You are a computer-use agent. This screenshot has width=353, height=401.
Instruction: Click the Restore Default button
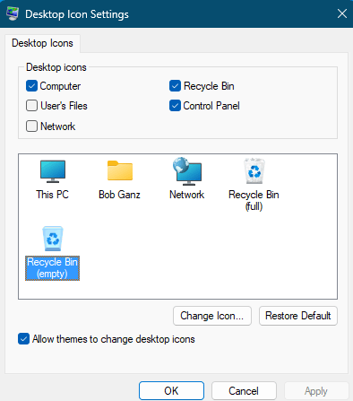(x=298, y=316)
